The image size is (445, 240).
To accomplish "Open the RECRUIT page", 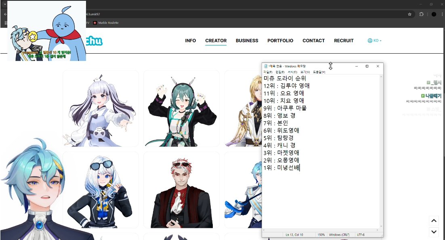I will tap(344, 40).
